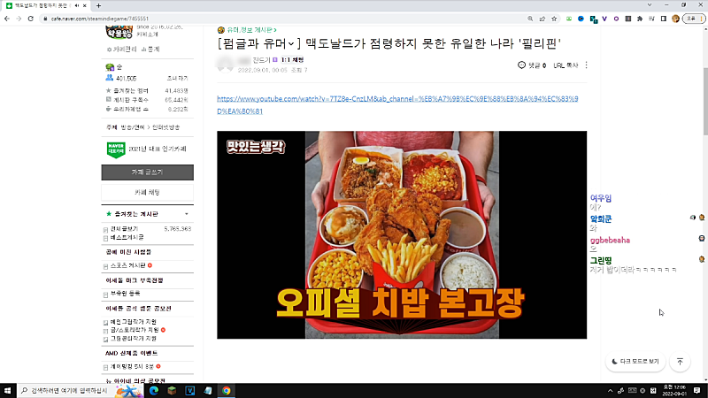The image size is (708, 398).
Task: Click the purple V extension icon
Action: pyautogui.click(x=604, y=19)
